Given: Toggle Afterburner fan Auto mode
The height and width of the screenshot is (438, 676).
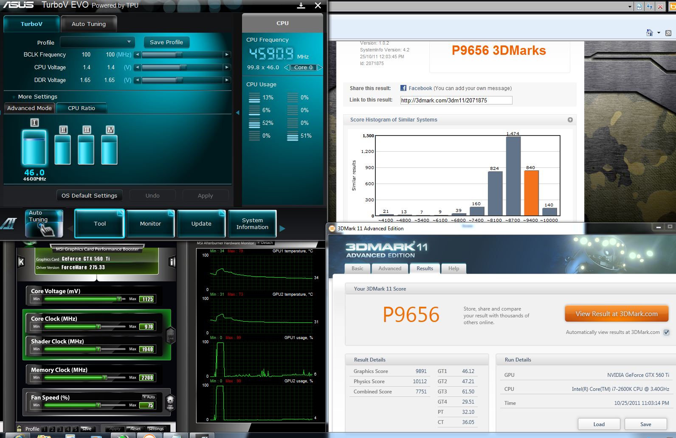Looking at the screenshot, I should pos(149,397).
